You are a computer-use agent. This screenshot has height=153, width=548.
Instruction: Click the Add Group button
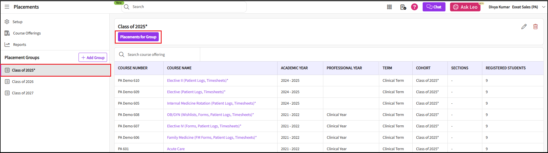(x=93, y=58)
